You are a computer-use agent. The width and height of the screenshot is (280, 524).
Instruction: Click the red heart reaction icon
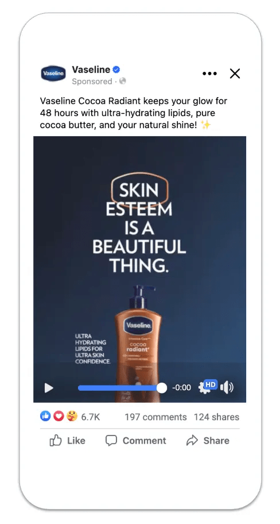click(59, 416)
